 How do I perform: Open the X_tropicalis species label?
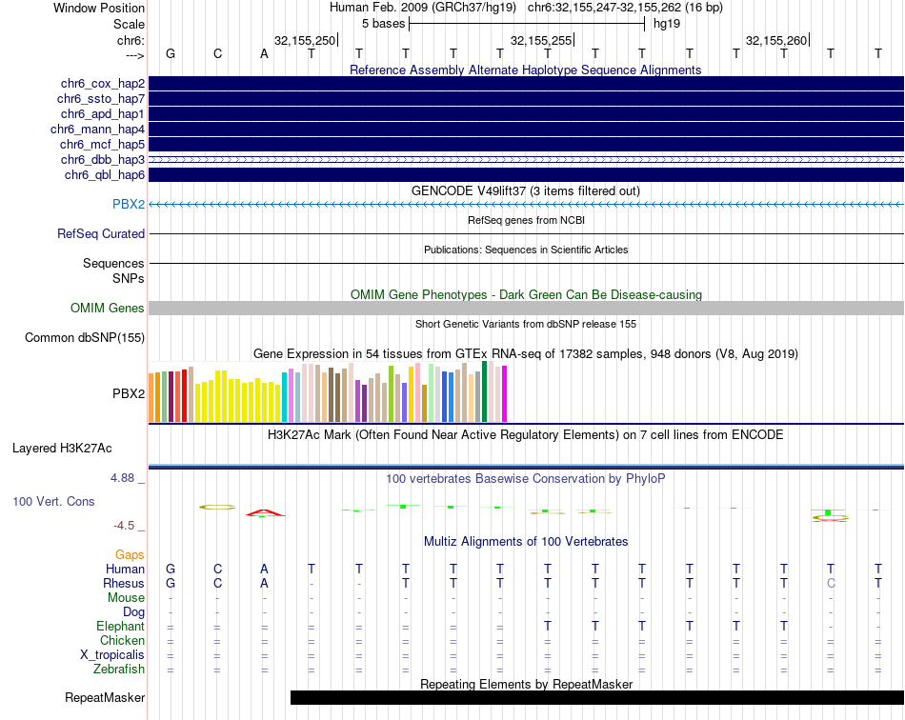pyautogui.click(x=112, y=655)
